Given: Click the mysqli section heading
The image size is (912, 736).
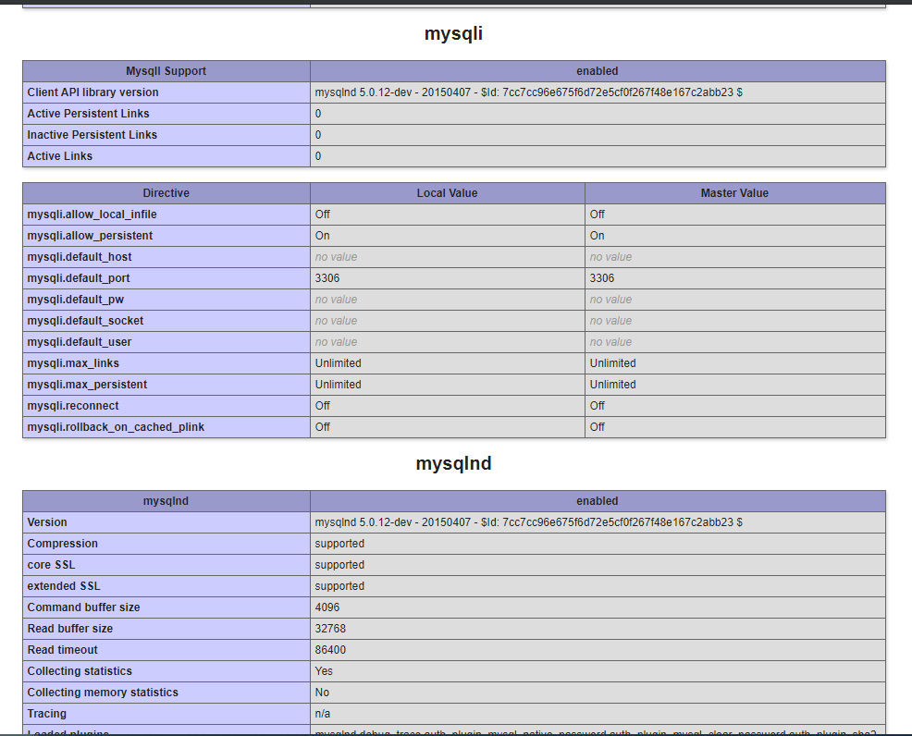Looking at the screenshot, I should click(x=455, y=33).
